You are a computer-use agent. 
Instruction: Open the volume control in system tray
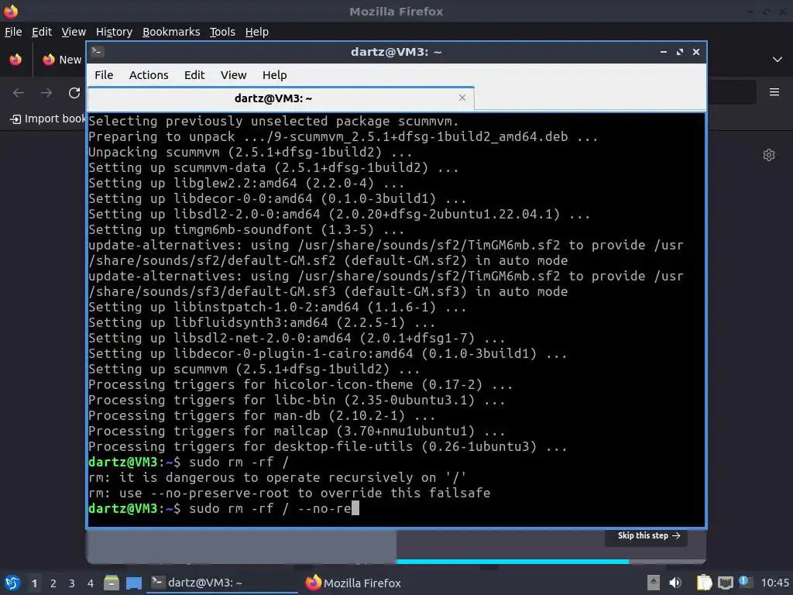[x=675, y=583]
